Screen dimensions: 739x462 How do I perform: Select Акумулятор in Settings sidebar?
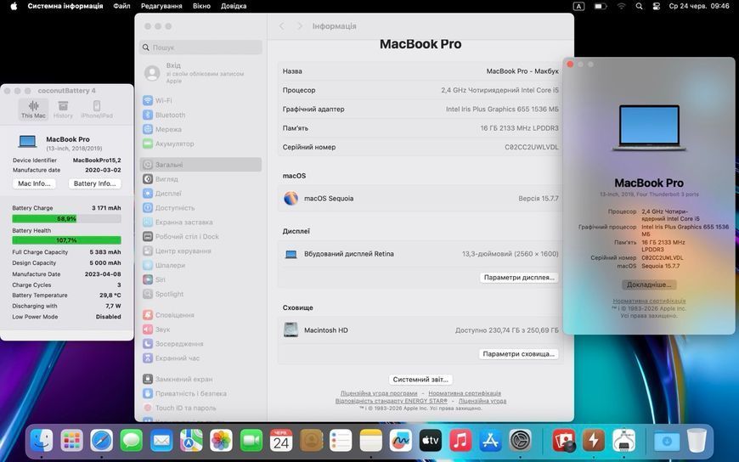tap(200, 144)
